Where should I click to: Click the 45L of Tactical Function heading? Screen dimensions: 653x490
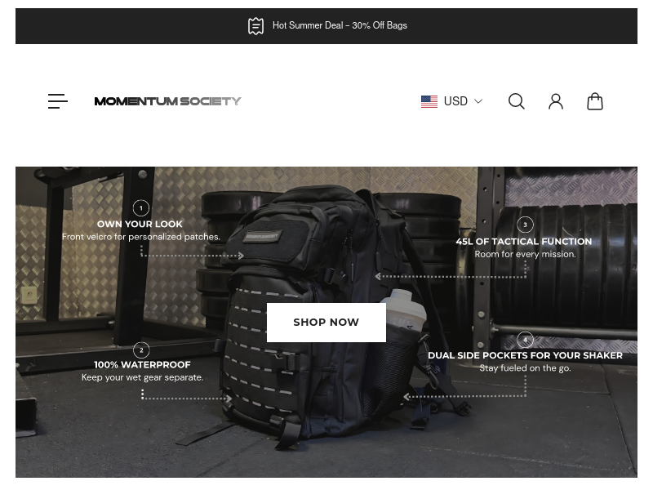524,242
